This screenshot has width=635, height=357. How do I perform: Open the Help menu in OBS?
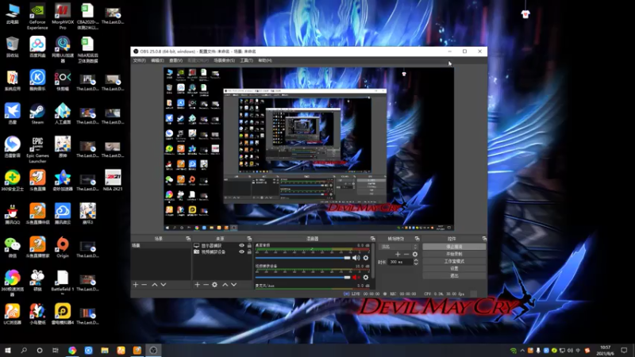tap(265, 60)
